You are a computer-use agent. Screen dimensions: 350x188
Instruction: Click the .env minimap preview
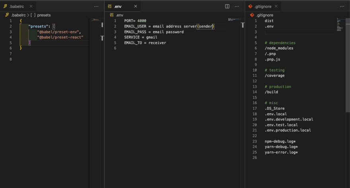tap(234, 19)
